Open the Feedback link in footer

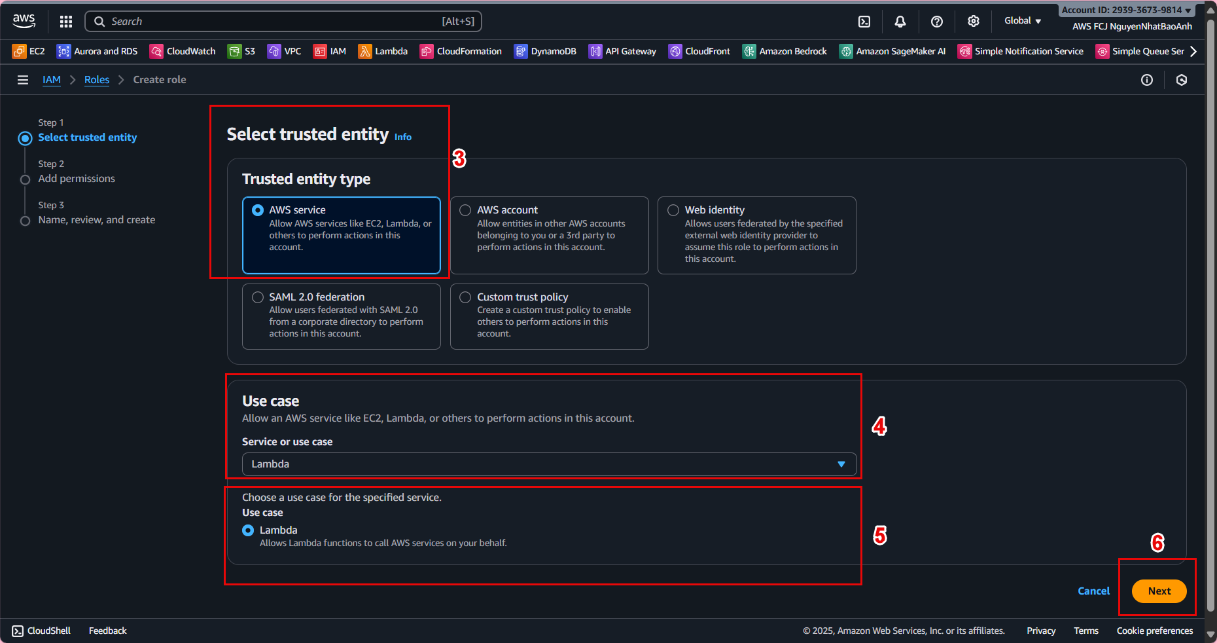pos(108,631)
